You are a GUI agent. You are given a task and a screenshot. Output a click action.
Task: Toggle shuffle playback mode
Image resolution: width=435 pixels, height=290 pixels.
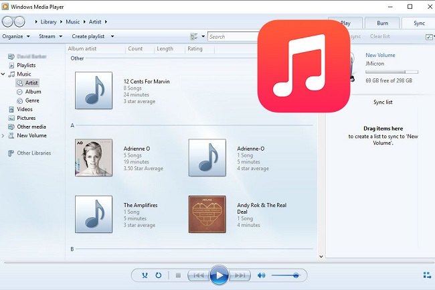(x=145, y=275)
